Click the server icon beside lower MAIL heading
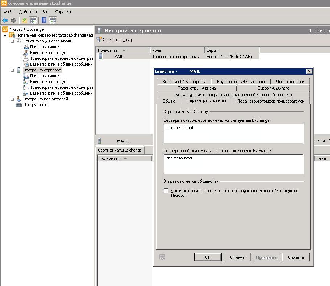Viewport: 330px width, 286px height. [x=100, y=141]
